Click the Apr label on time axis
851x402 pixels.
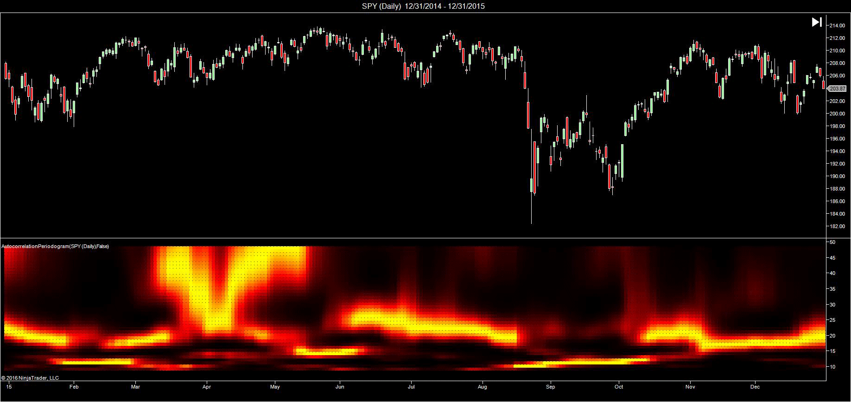pos(207,387)
